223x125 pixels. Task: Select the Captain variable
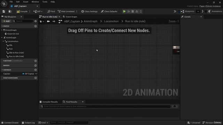click(x=7, y=74)
